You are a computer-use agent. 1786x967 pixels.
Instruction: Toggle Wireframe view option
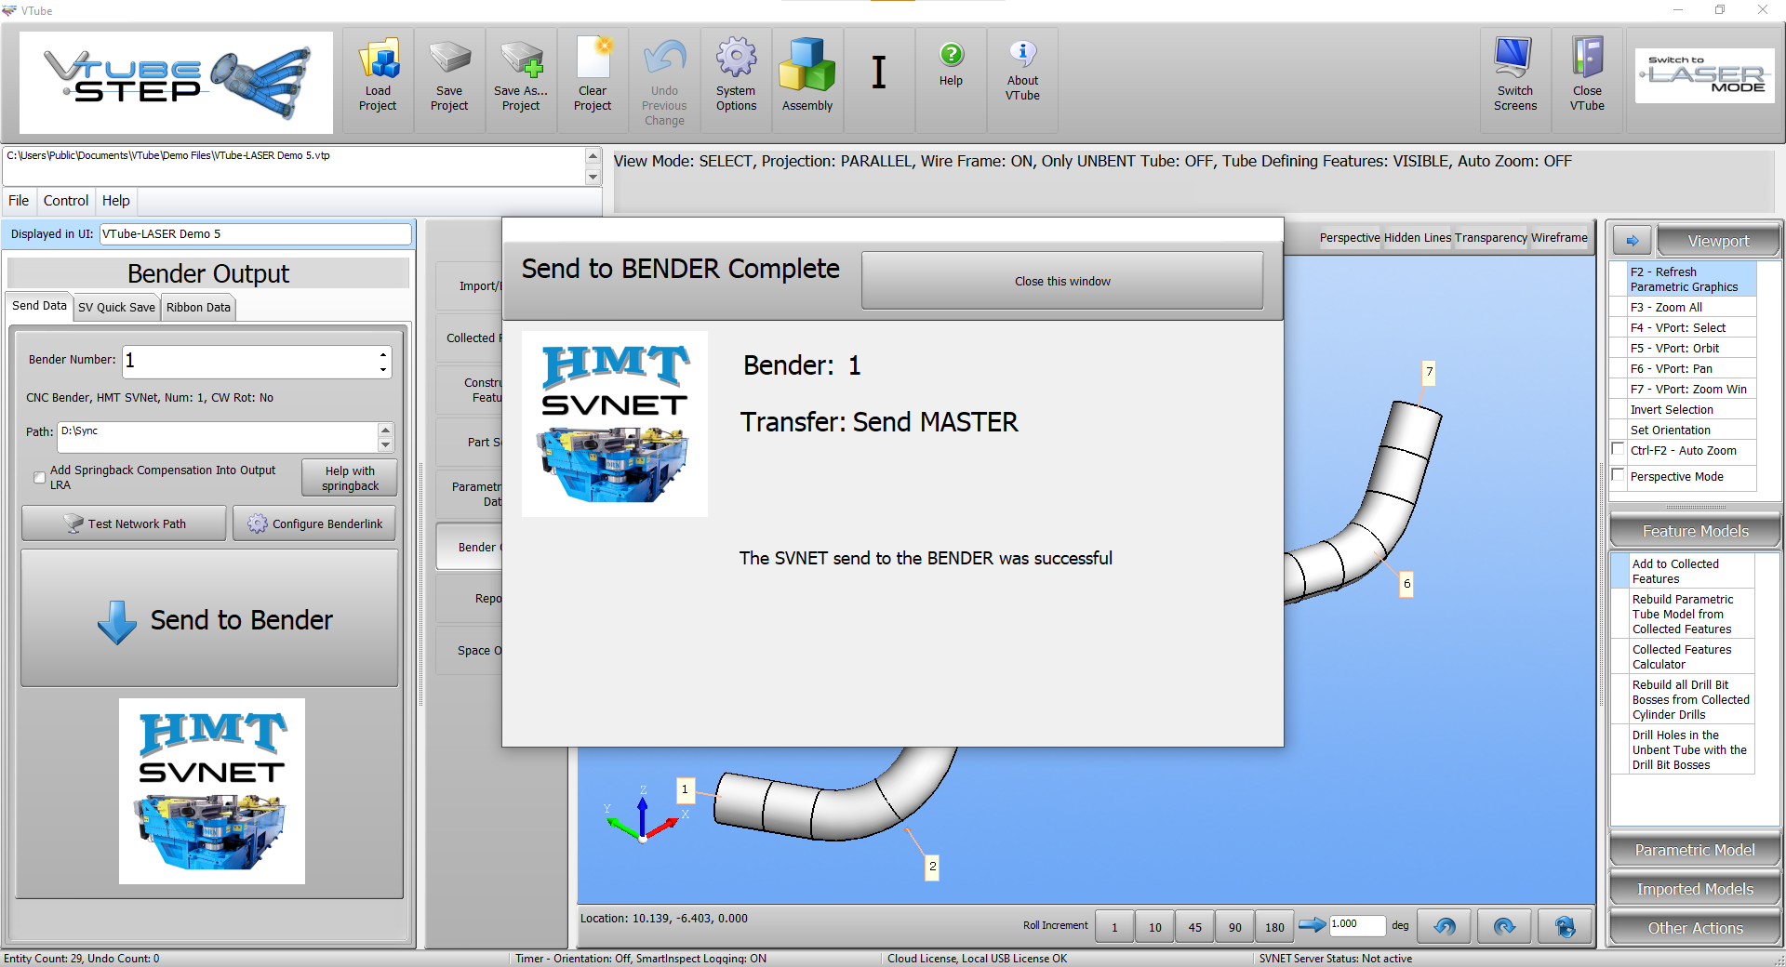click(x=1559, y=238)
